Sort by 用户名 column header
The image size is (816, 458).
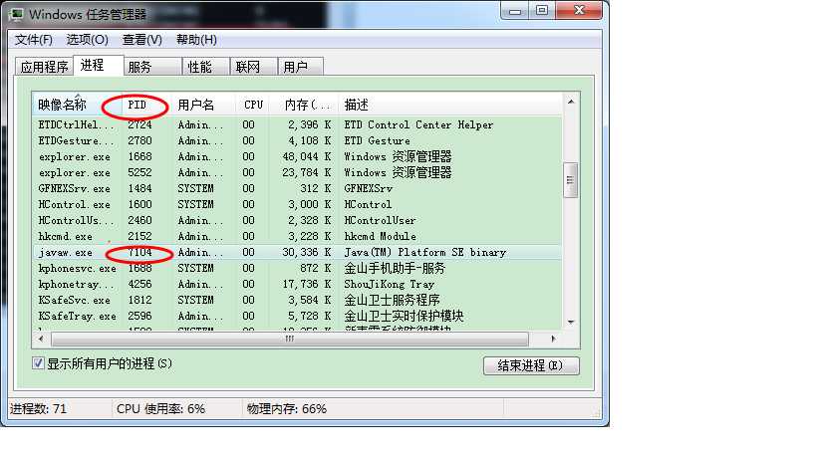[203, 105]
